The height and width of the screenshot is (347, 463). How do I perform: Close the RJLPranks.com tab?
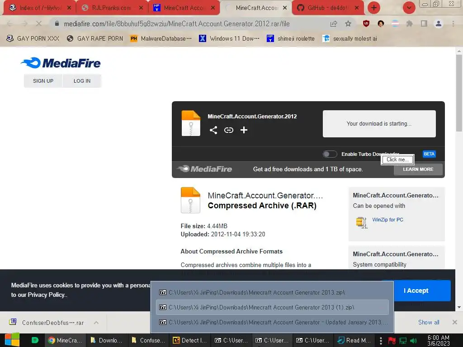[x=141, y=8]
